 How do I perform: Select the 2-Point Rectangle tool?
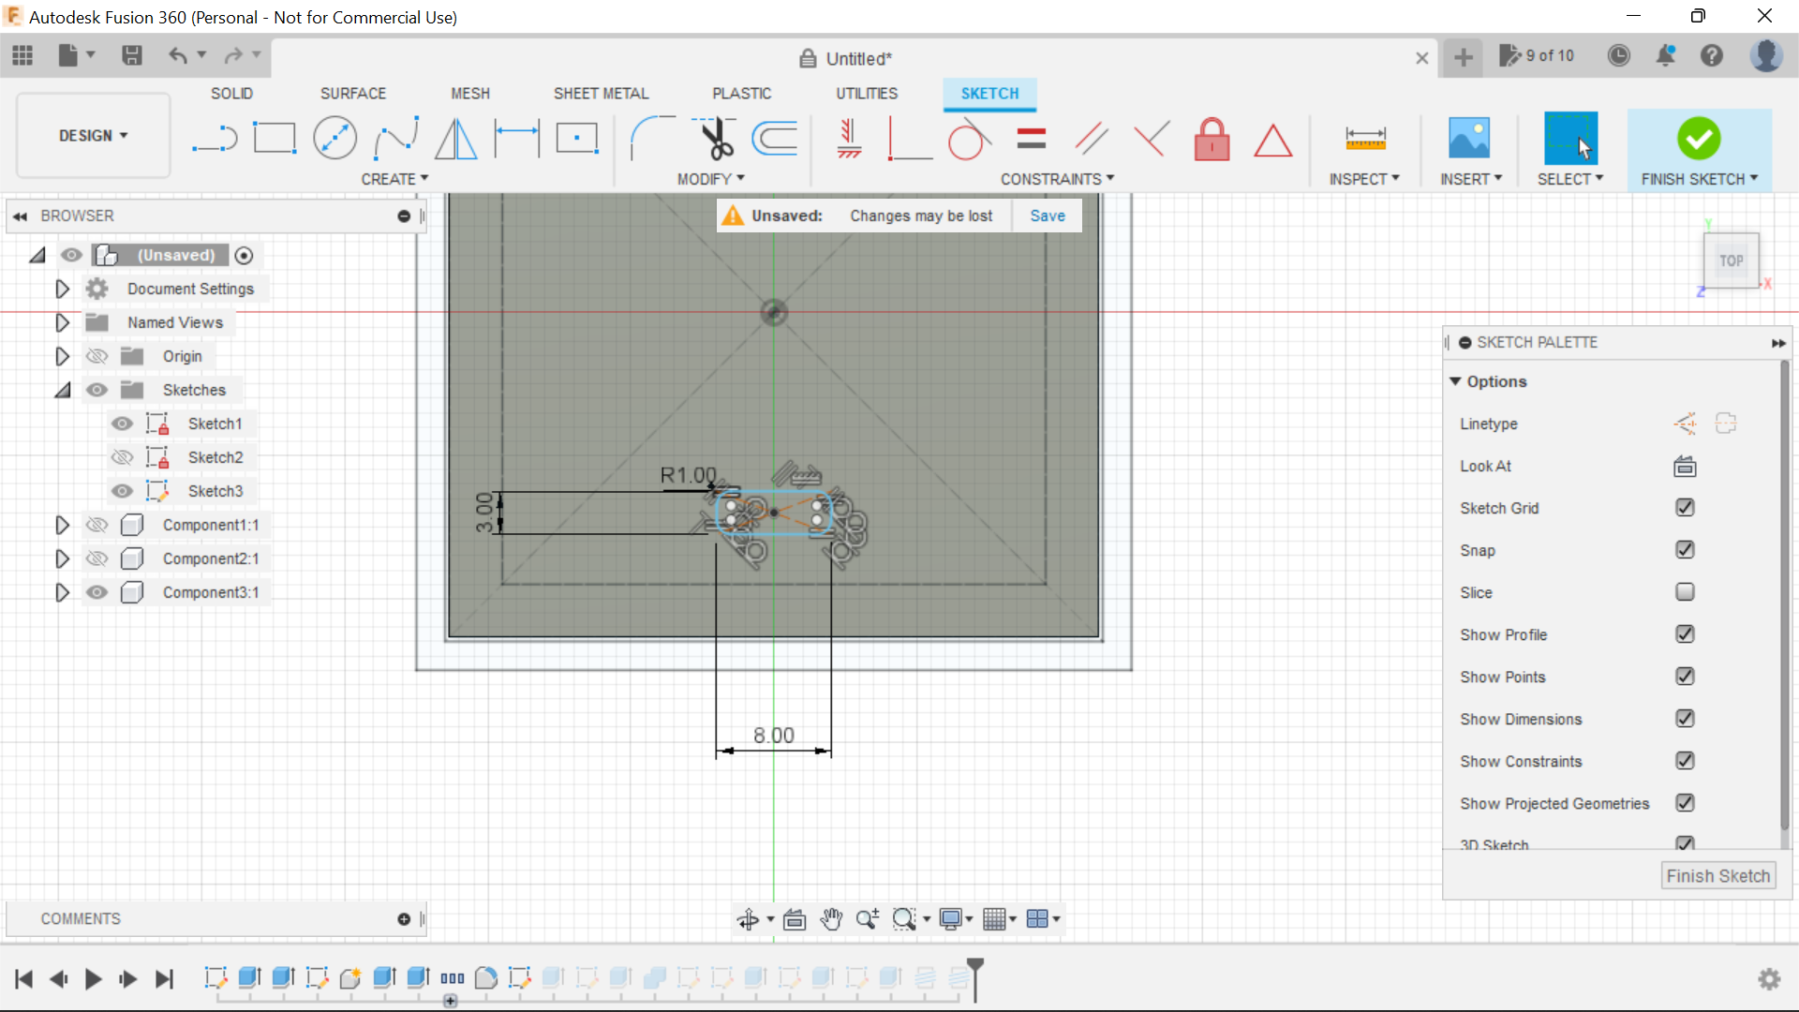coord(275,138)
